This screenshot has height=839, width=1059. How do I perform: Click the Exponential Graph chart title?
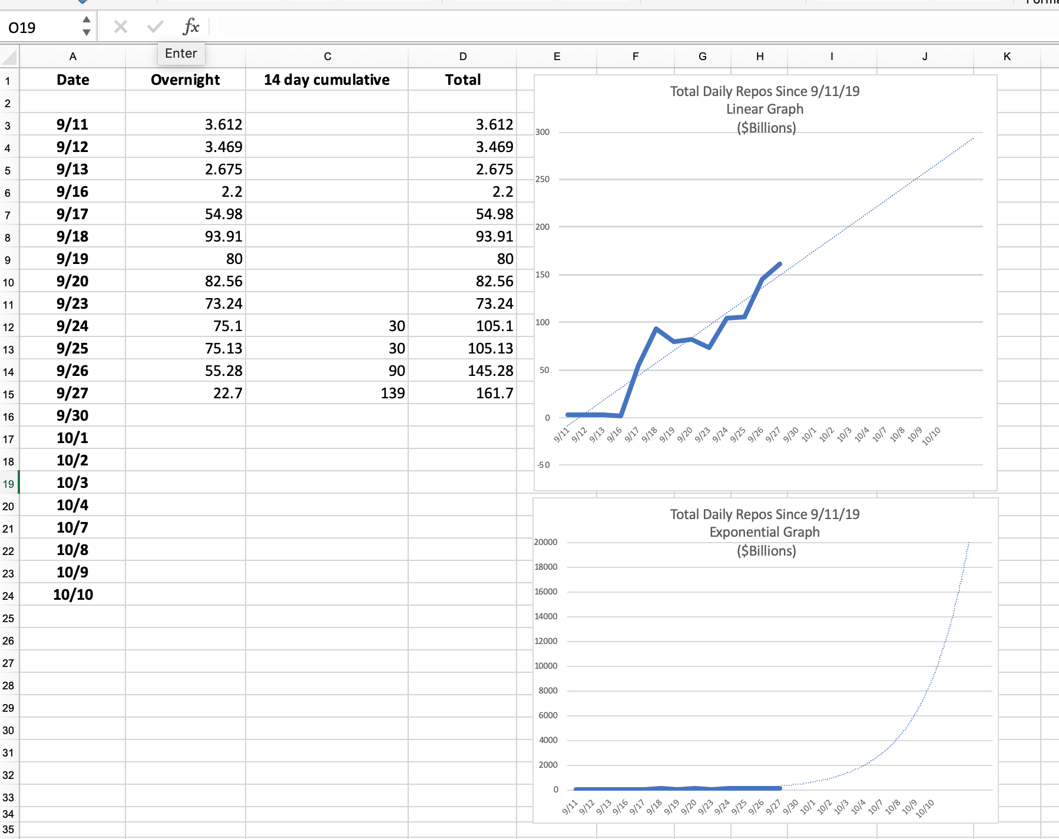(765, 533)
